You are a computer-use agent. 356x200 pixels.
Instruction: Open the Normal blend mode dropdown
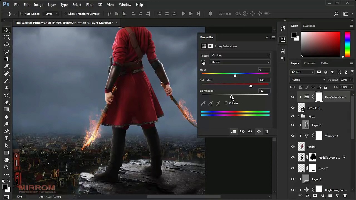pyautogui.click(x=308, y=80)
